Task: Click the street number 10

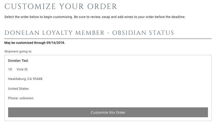Action: (10, 69)
